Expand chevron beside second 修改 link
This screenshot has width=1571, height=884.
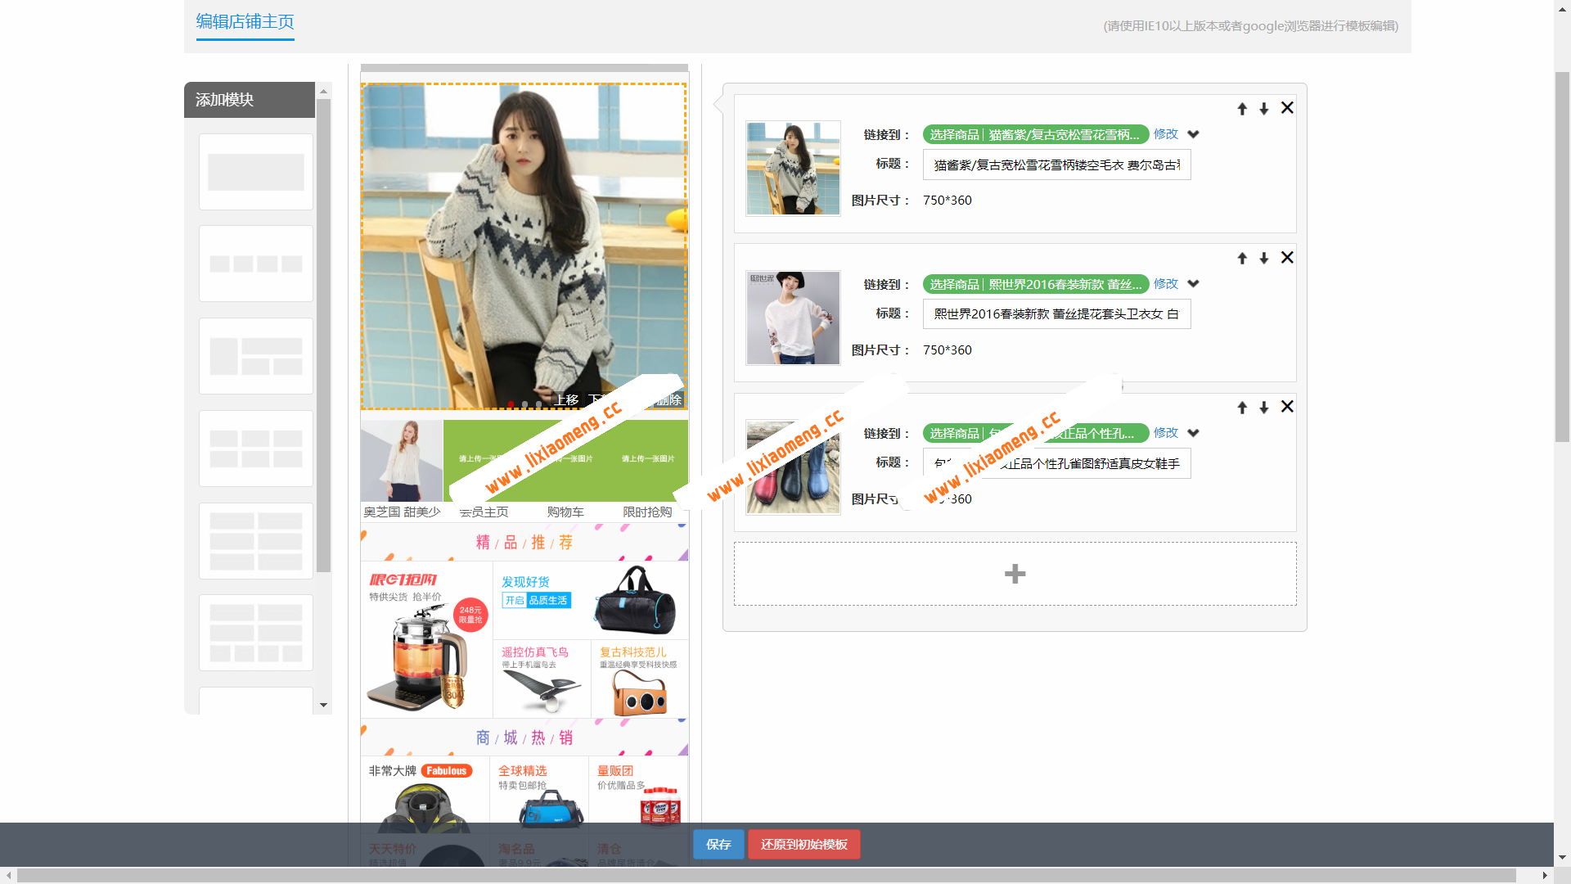[1194, 284]
